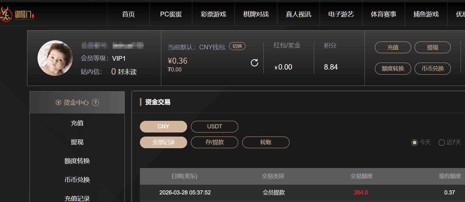Select the 全部记录 filter
The height and width of the screenshot is (202, 465).
pyautogui.click(x=164, y=142)
